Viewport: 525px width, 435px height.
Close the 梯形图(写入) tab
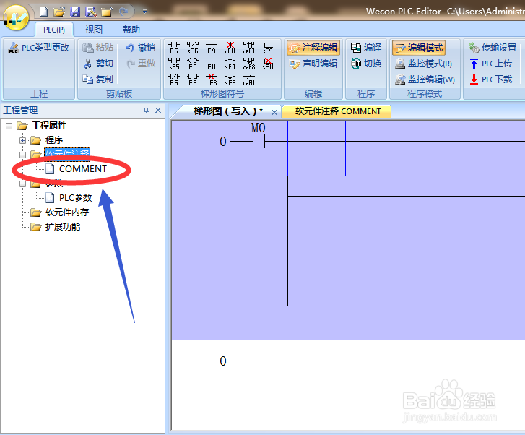[274, 112]
